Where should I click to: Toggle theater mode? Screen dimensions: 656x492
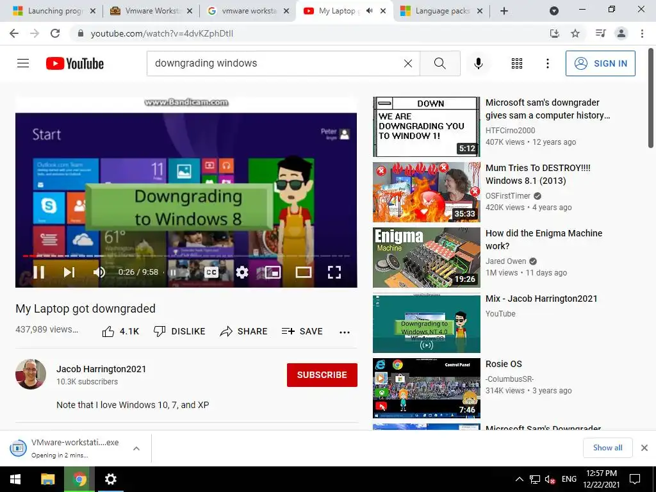point(303,272)
